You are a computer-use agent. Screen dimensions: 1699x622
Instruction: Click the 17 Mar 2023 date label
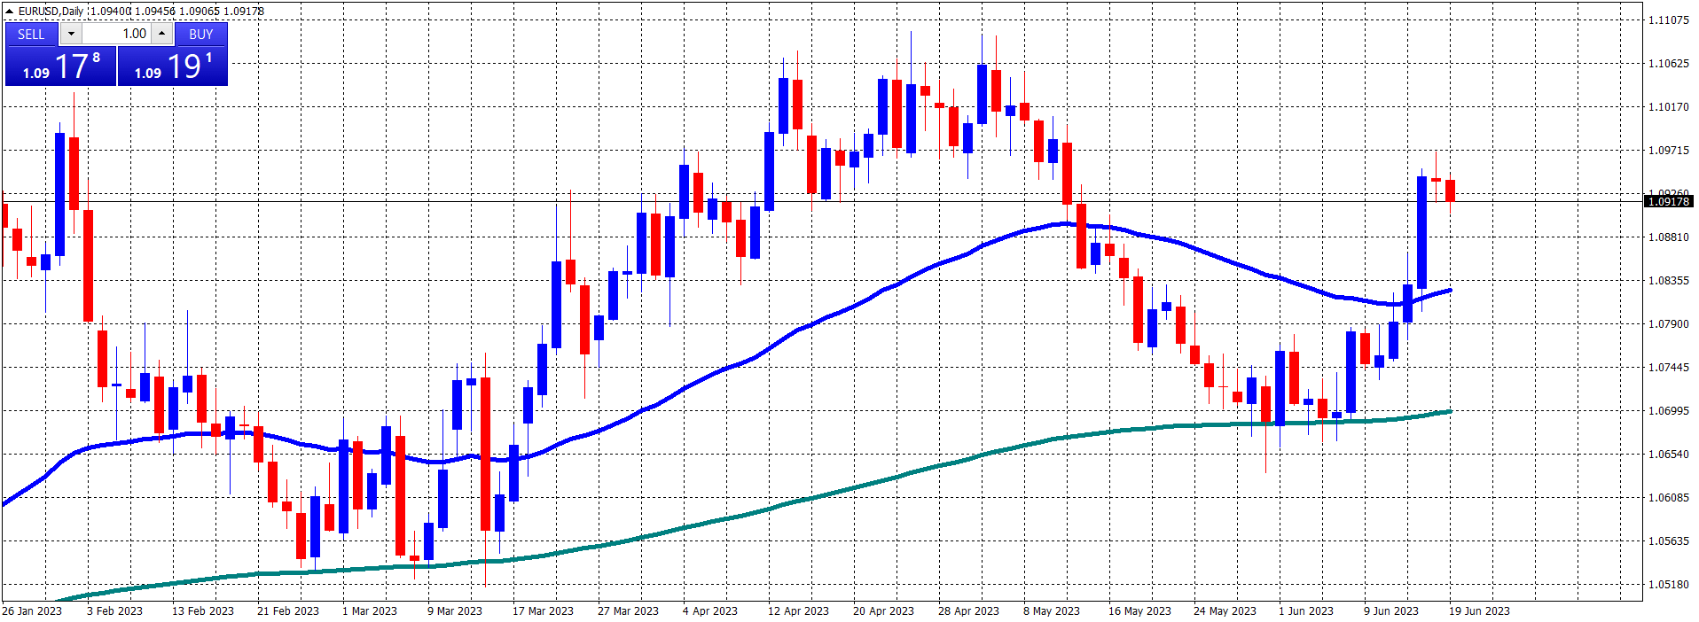click(543, 610)
